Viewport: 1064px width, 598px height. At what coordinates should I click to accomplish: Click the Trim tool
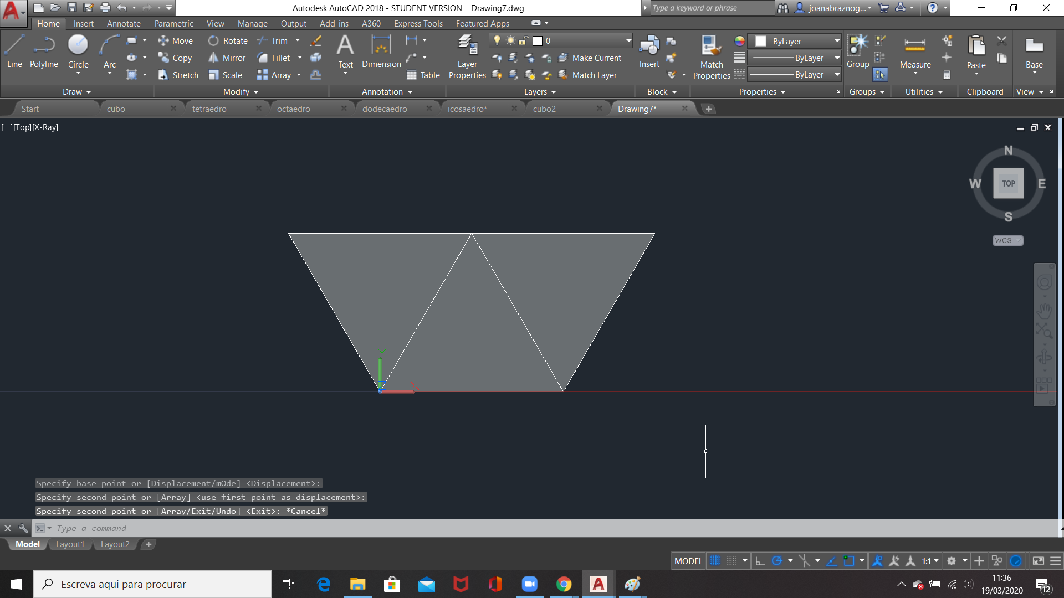272,41
